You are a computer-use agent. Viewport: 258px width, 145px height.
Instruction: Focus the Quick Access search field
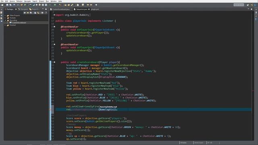[x=239, y=5]
